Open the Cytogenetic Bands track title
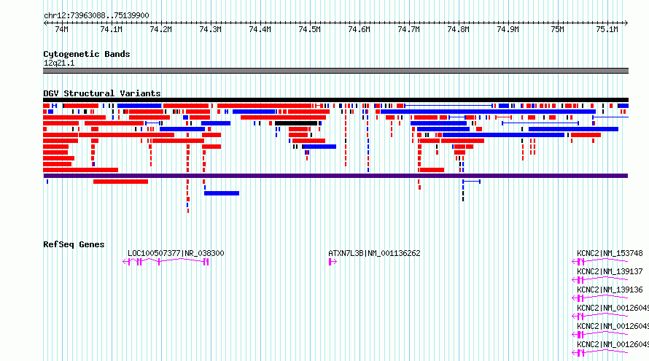 (x=87, y=54)
